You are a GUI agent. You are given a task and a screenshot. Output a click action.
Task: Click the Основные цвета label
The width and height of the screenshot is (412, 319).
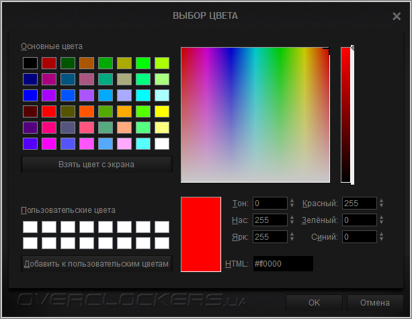click(x=52, y=46)
